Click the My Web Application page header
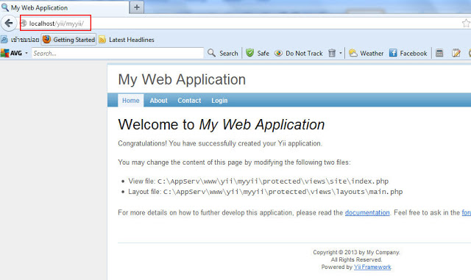 pyautogui.click(x=182, y=80)
